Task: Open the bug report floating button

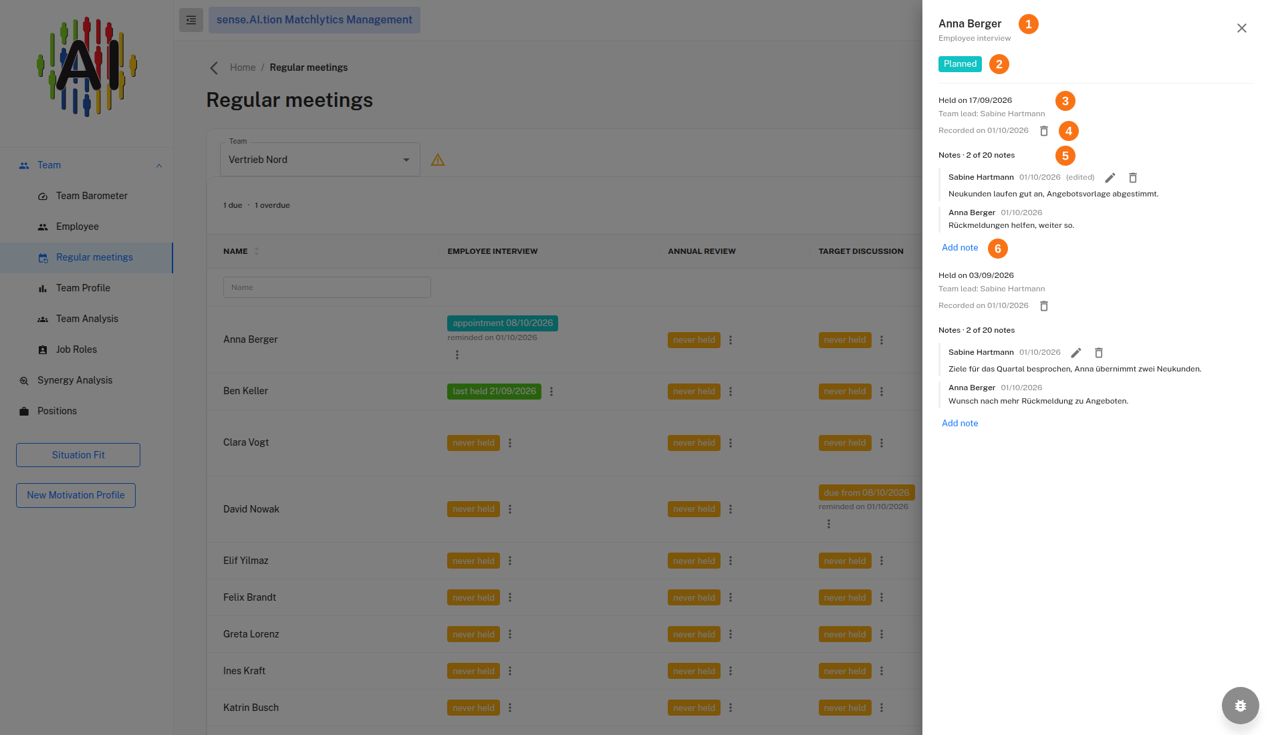Action: (x=1240, y=706)
